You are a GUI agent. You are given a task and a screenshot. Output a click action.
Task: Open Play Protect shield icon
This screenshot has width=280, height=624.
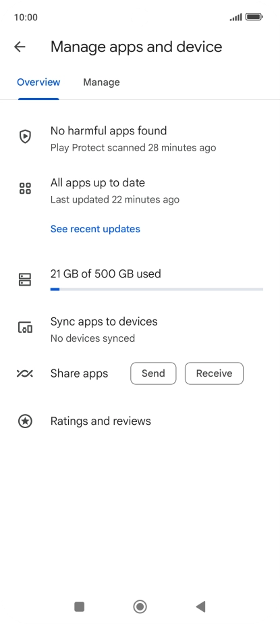(x=25, y=136)
